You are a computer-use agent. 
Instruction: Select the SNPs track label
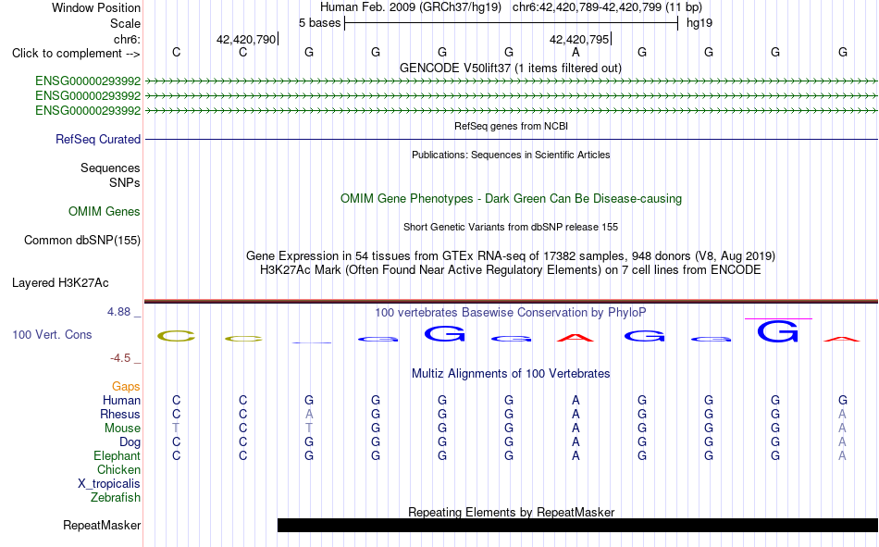click(125, 182)
